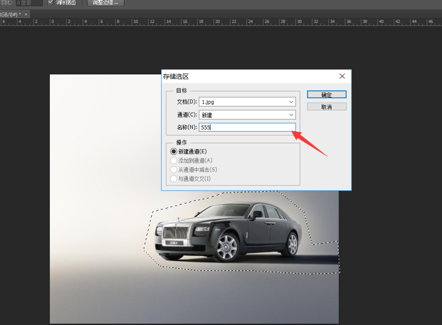Open the 文档 dropdown showing 1.jpg
442x325 pixels.
247,102
